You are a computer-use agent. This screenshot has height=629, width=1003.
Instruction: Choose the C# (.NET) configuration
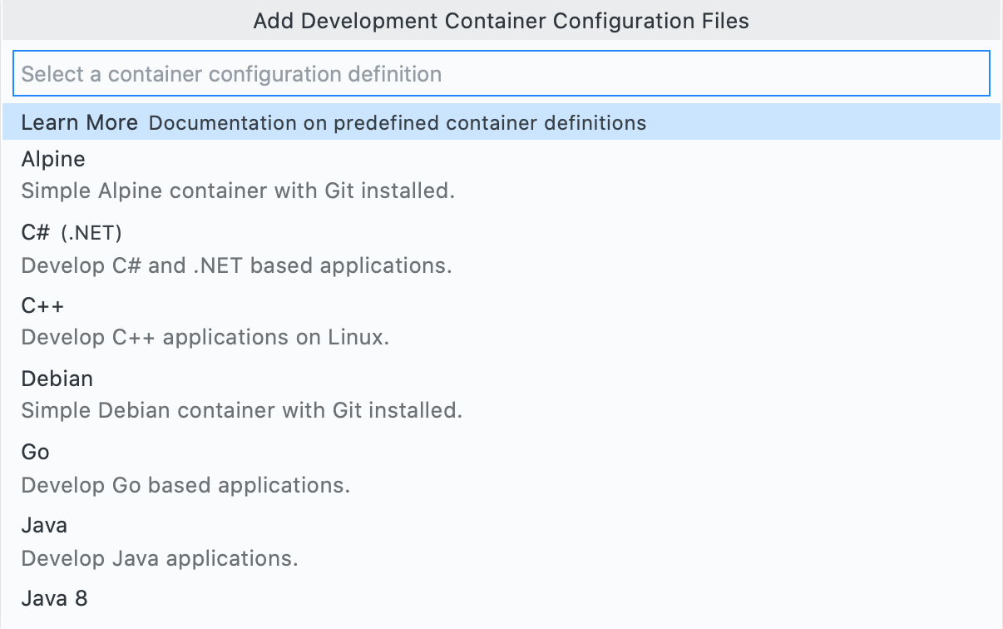(x=72, y=232)
